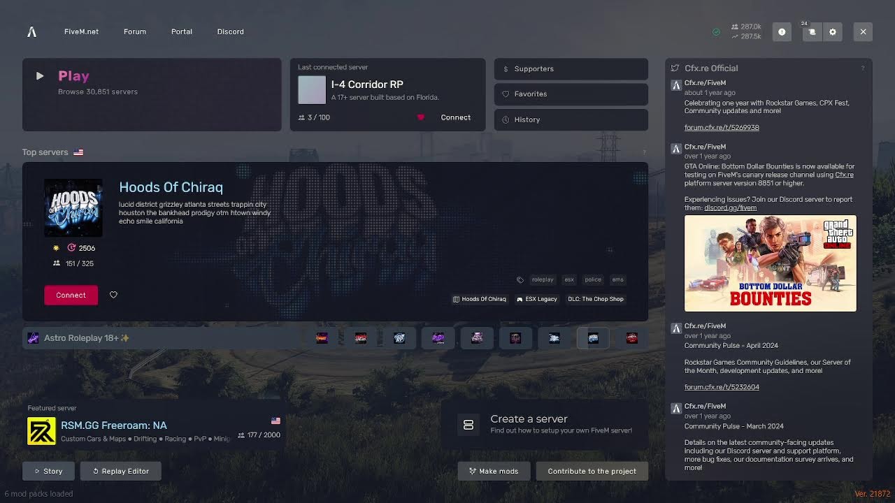Image resolution: width=895 pixels, height=503 pixels.
Task: Open link forum.cfx.re/t/5269938
Action: 722,128
